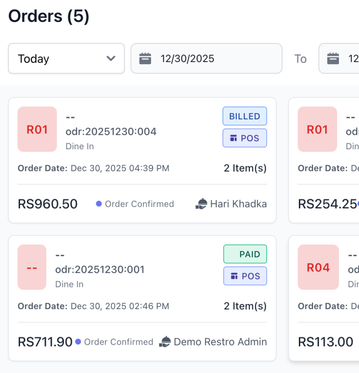
Task: Click the R01 table badge on order 004
Action: 37,129
